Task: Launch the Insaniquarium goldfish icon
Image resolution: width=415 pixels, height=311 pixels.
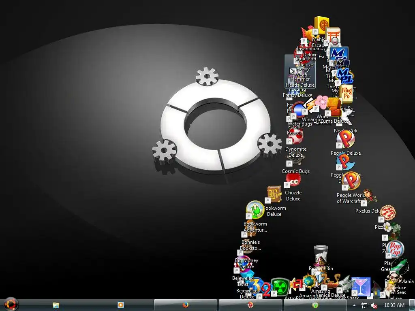Action: pos(308,33)
